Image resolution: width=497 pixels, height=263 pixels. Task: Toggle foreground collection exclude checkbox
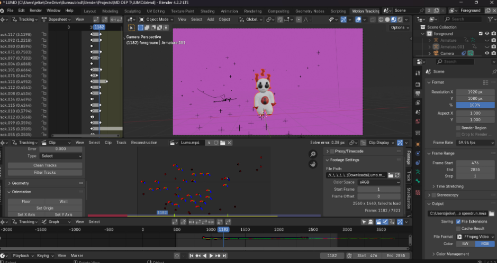tap(481, 33)
